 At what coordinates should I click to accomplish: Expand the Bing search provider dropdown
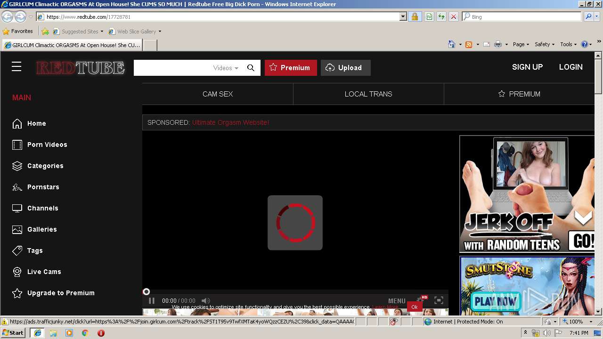coord(597,16)
